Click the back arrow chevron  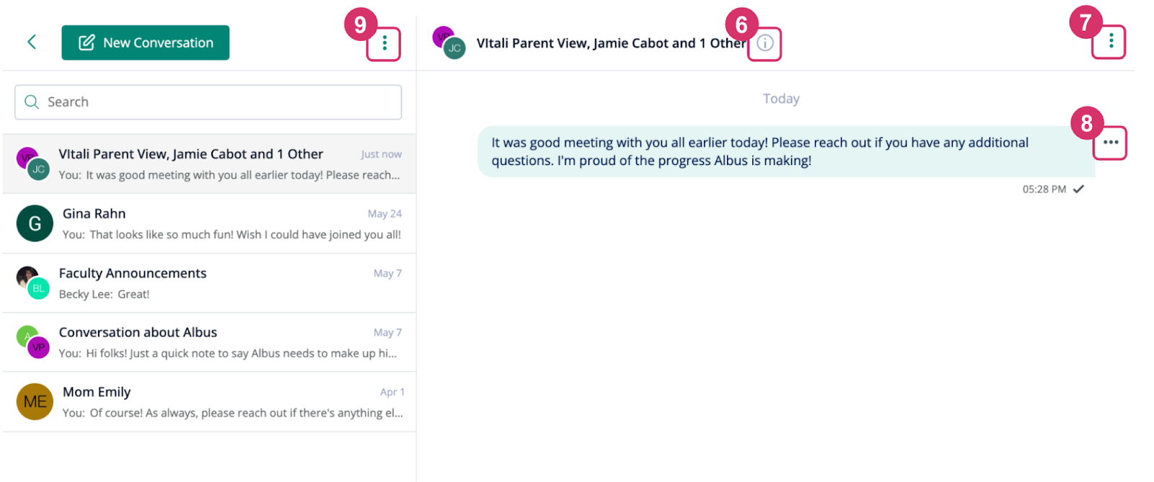pos(32,42)
